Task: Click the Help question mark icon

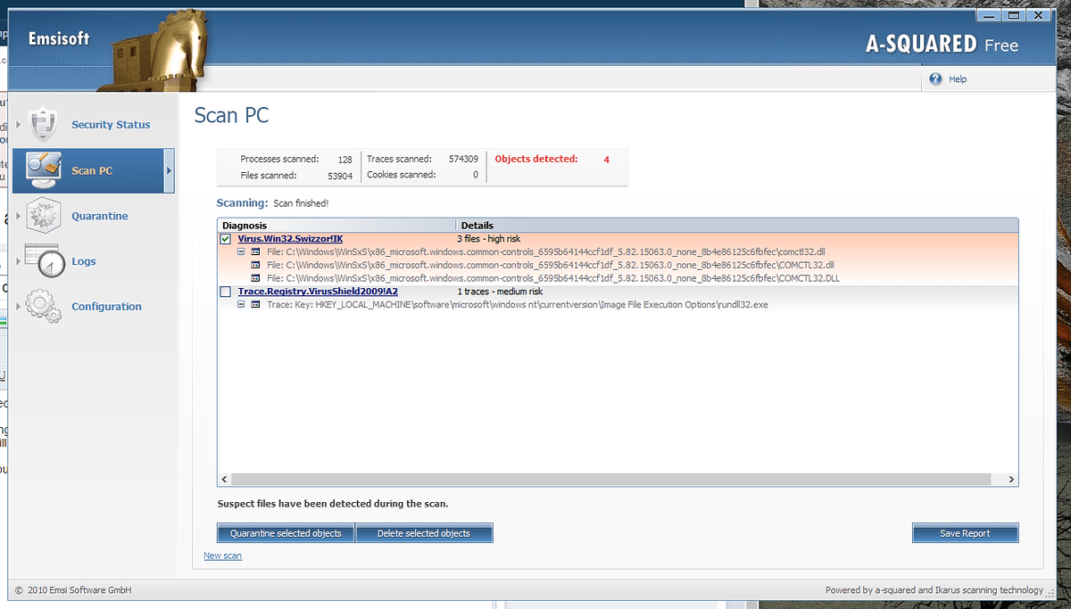Action: click(x=935, y=79)
